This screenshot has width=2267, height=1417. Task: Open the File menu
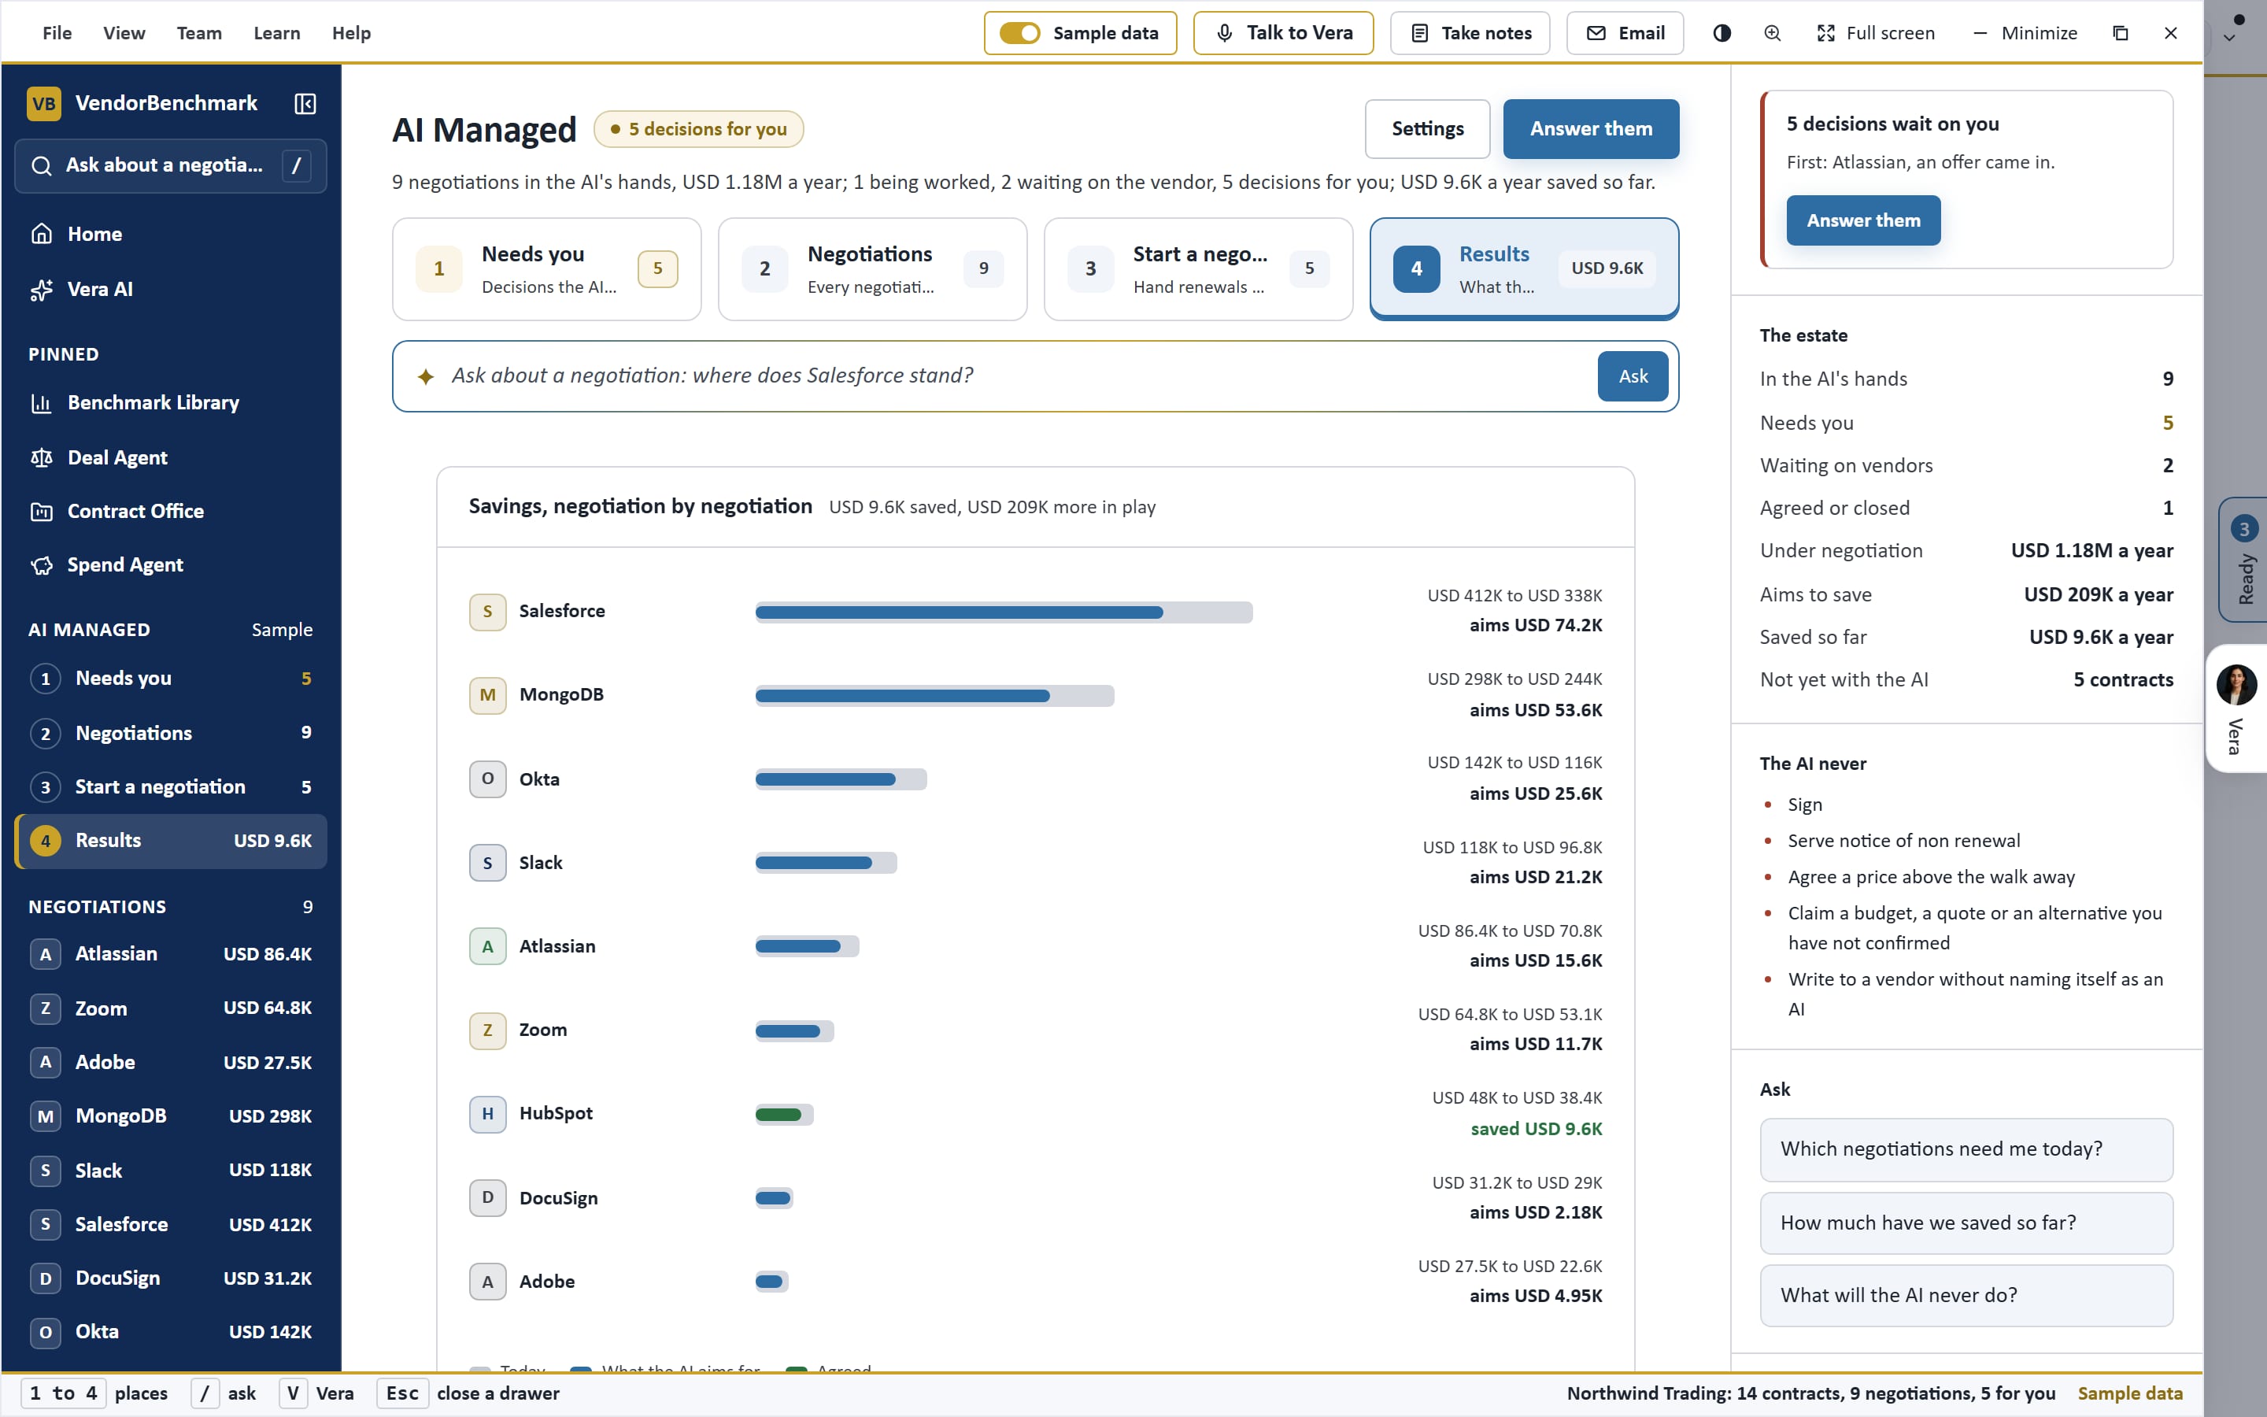57,33
